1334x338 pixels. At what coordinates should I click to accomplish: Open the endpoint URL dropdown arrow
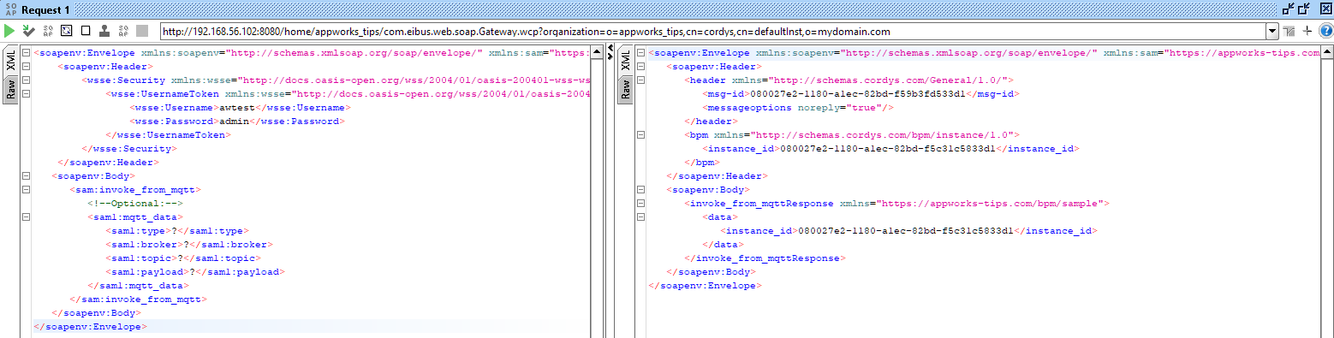tap(1272, 31)
